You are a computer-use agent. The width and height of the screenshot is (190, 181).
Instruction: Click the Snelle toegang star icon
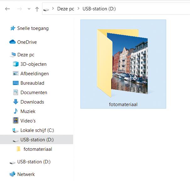[13, 28]
